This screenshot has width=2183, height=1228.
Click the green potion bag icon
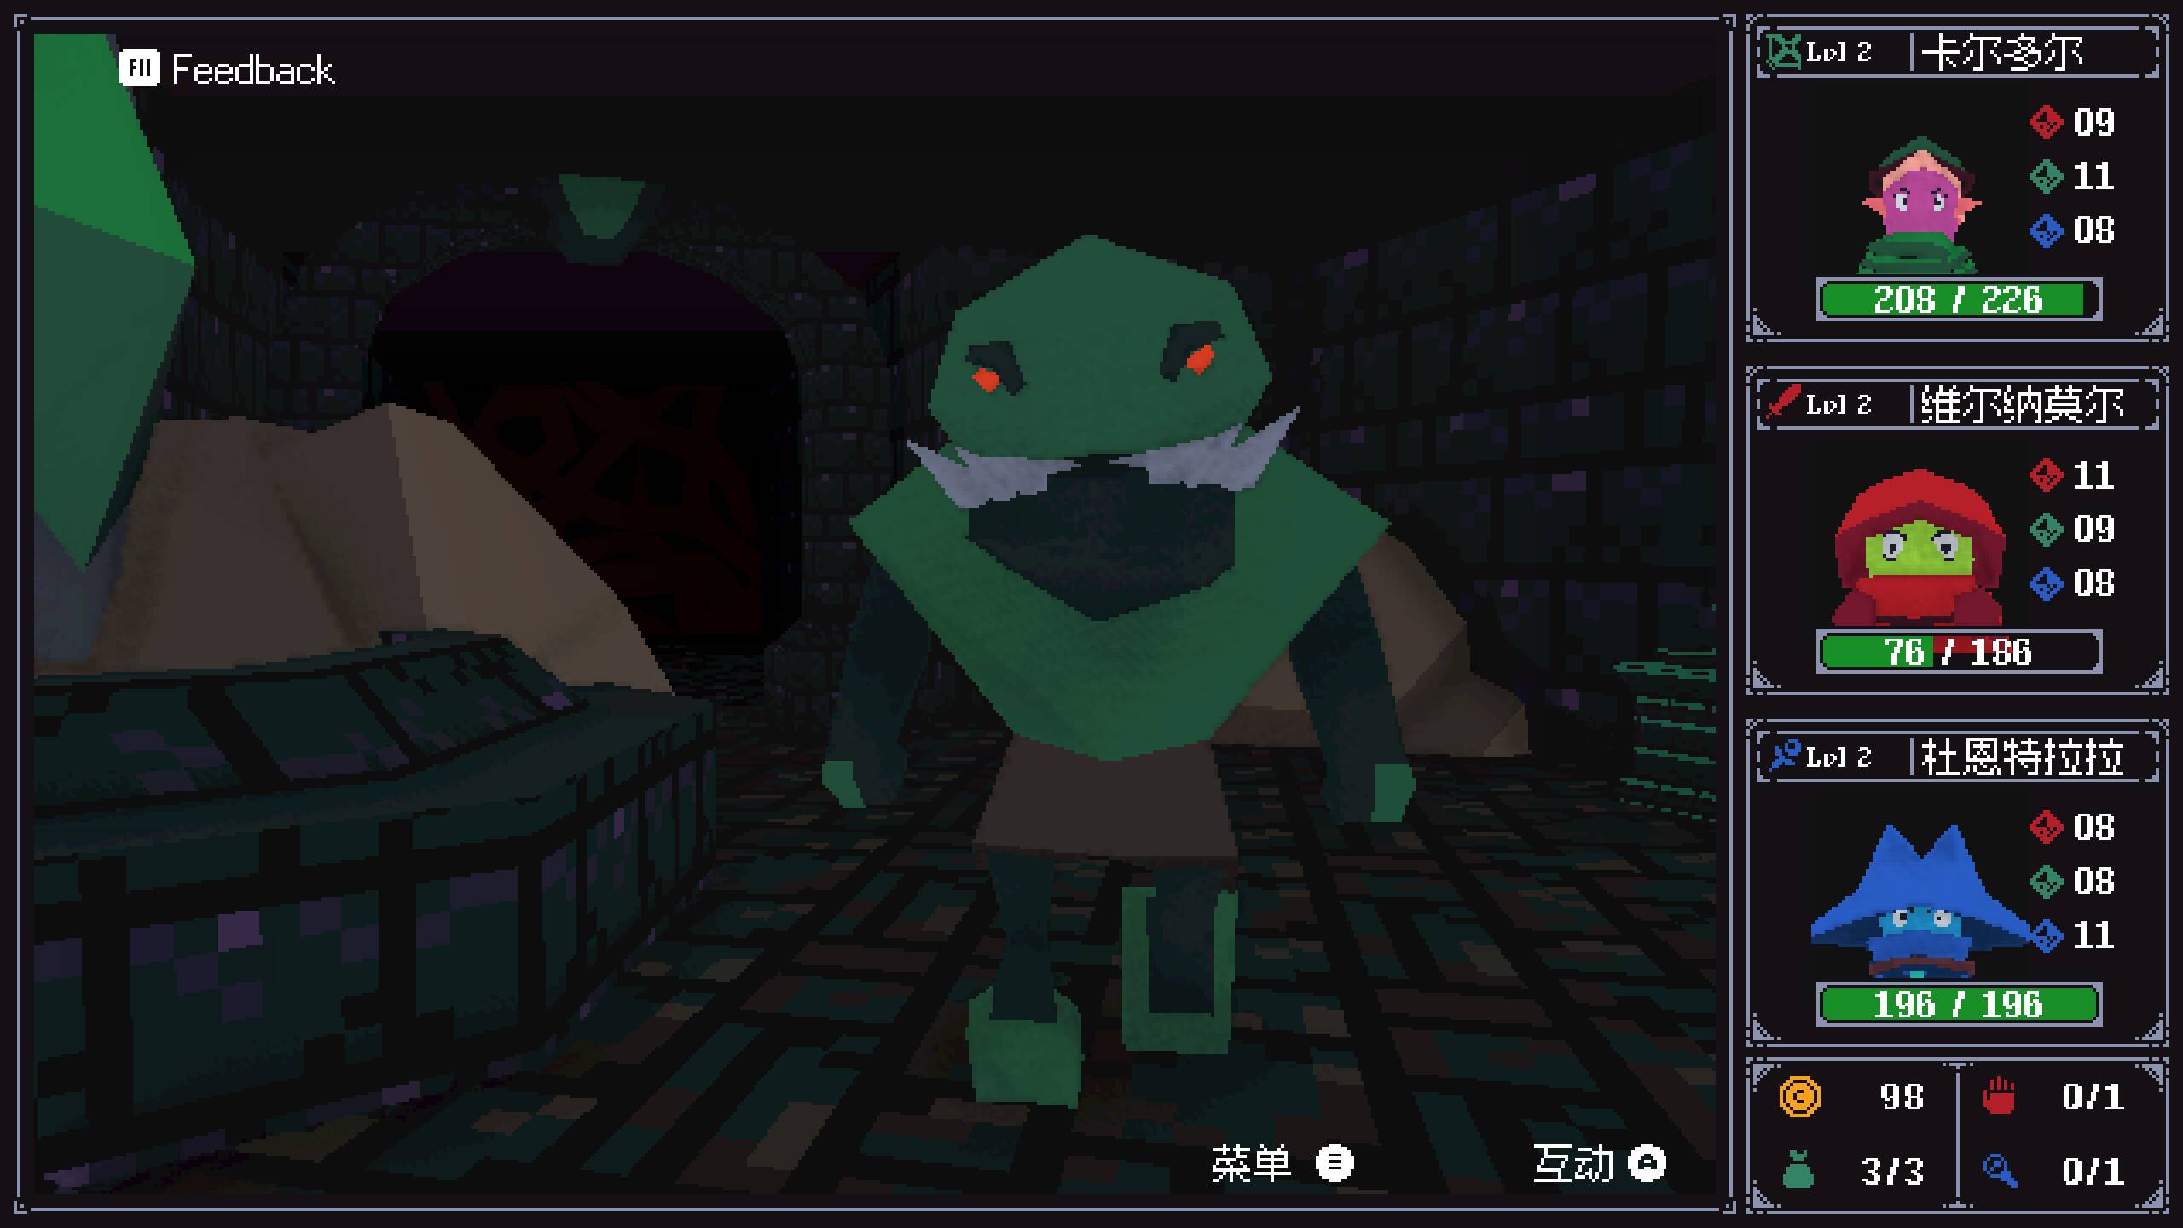(x=1798, y=1168)
